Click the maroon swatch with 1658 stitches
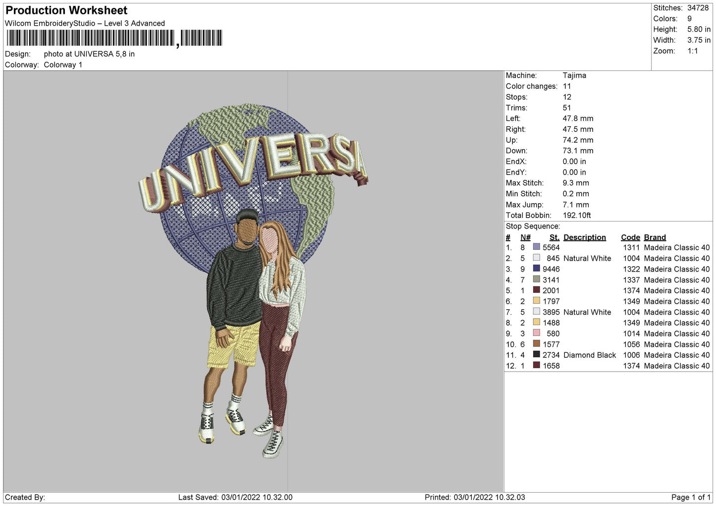 coord(536,365)
